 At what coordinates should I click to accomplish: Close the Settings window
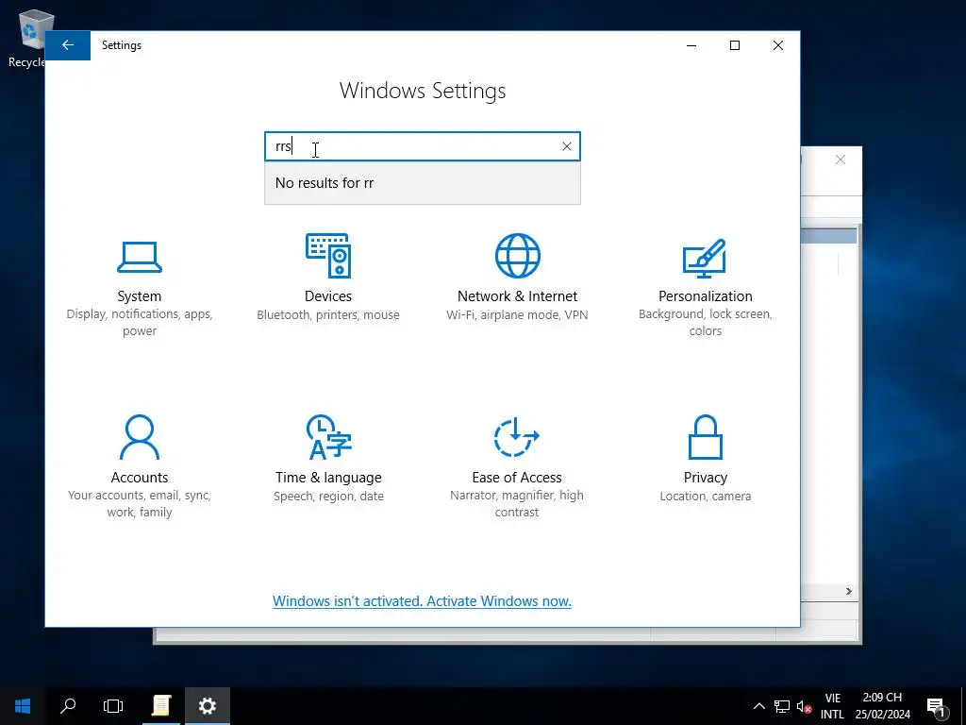[x=778, y=45]
